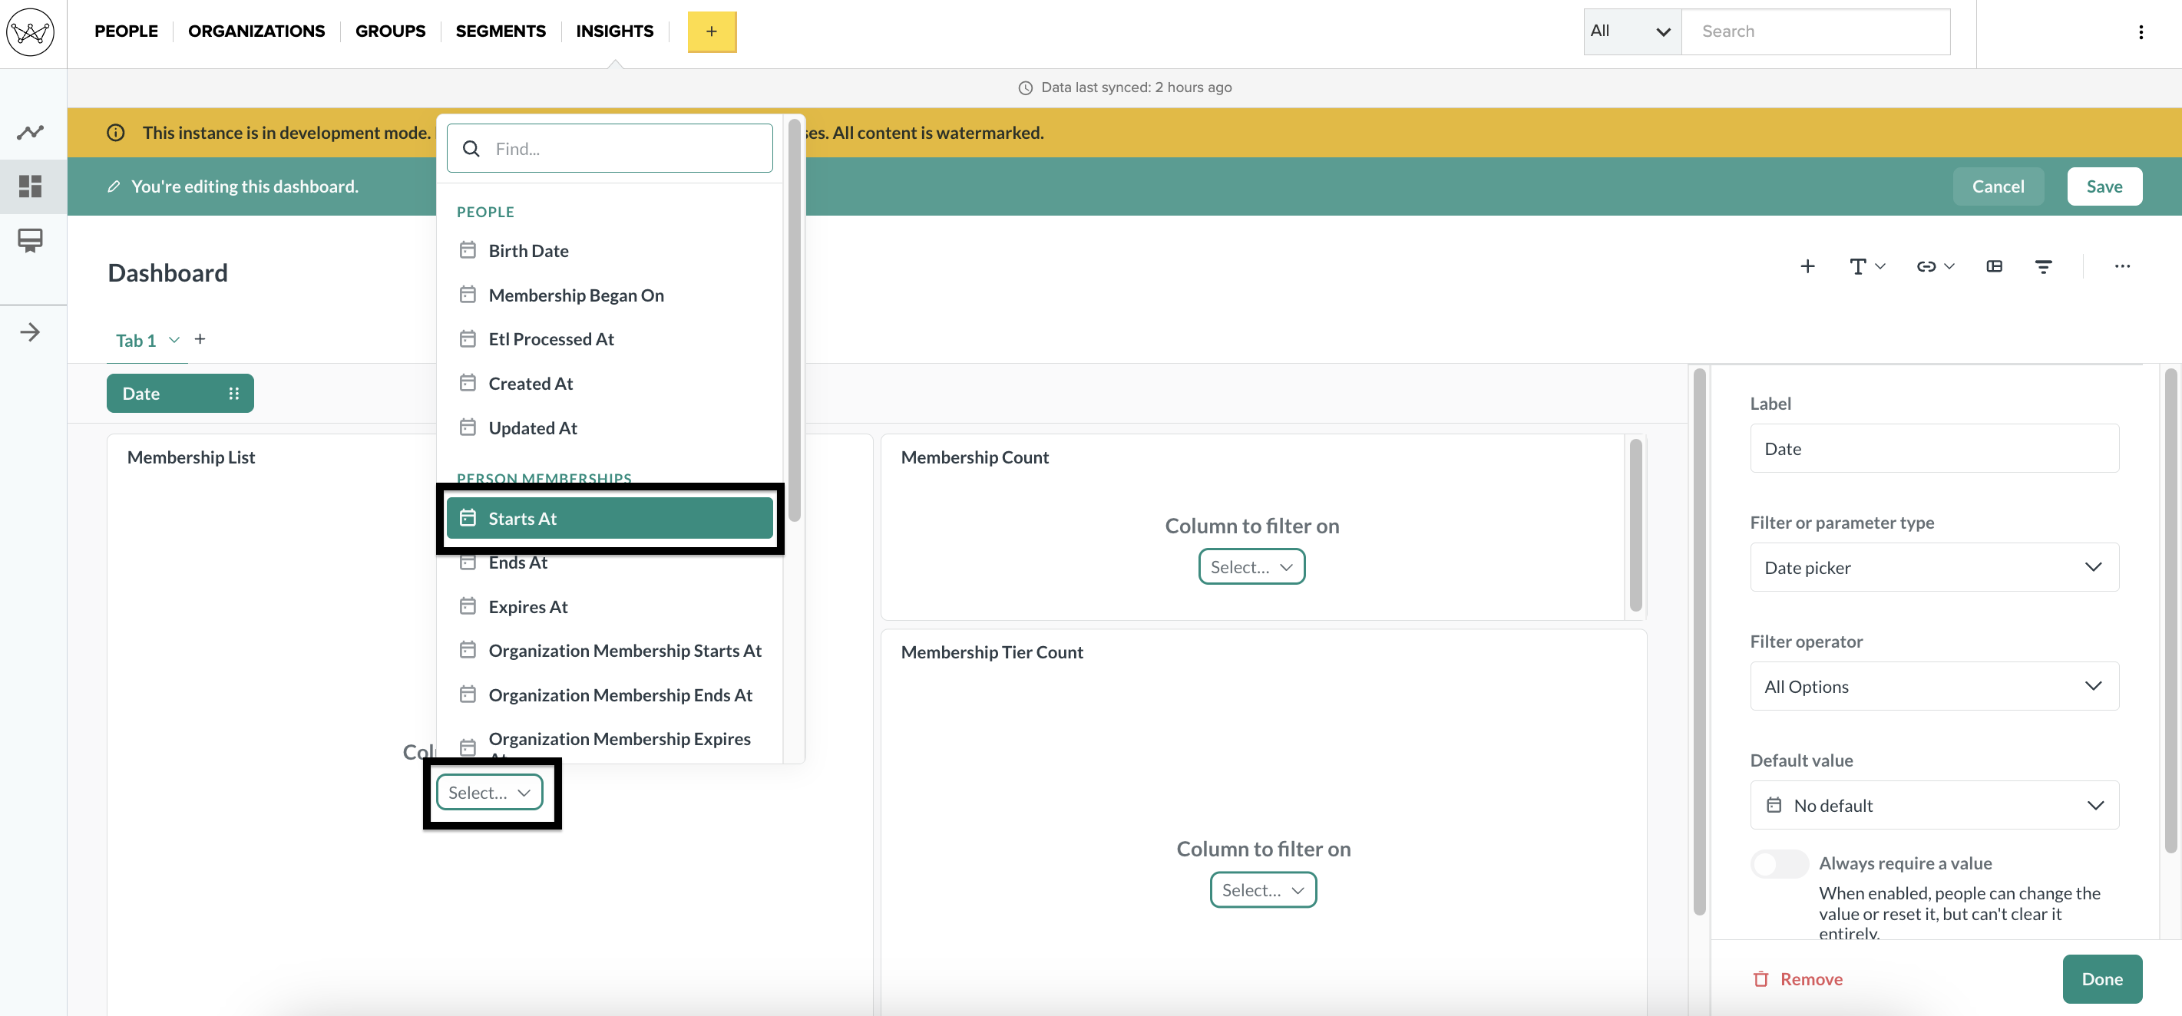Choose Updated At option
Viewport: 2182px width, 1016px height.
609,427
